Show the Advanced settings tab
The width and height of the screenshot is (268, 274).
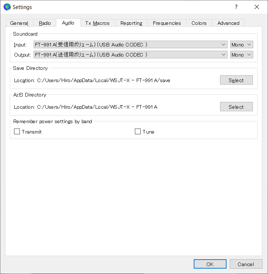click(228, 23)
